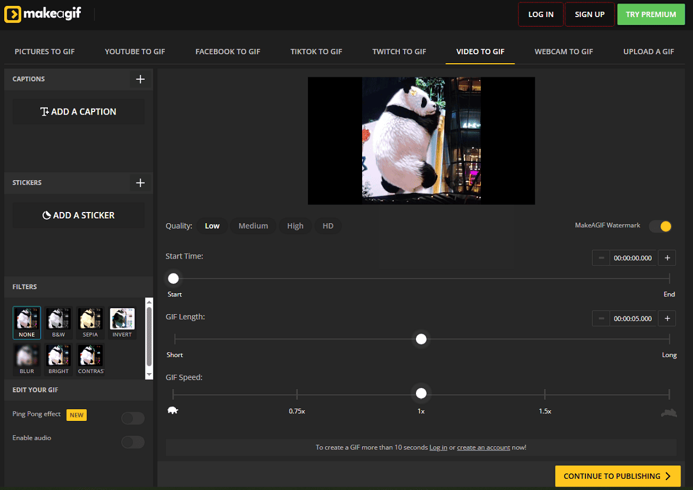The width and height of the screenshot is (693, 490).
Task: Click the panda video preview
Action: pos(421,141)
